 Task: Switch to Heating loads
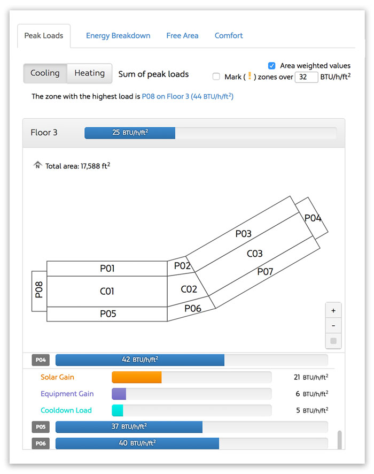(x=89, y=73)
